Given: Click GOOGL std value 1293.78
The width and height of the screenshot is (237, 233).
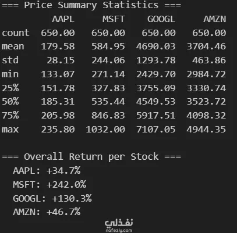Looking at the screenshot, I should (x=156, y=60).
